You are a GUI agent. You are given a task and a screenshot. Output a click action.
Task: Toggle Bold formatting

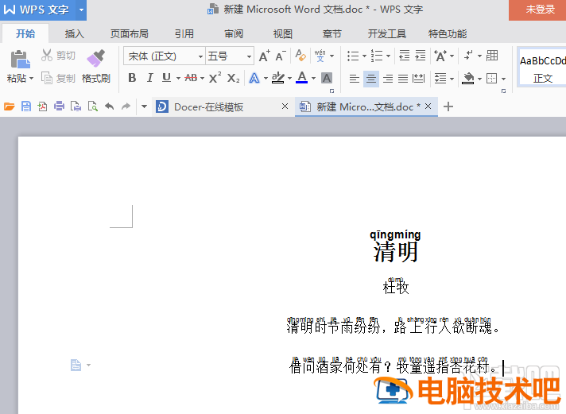[x=132, y=78]
